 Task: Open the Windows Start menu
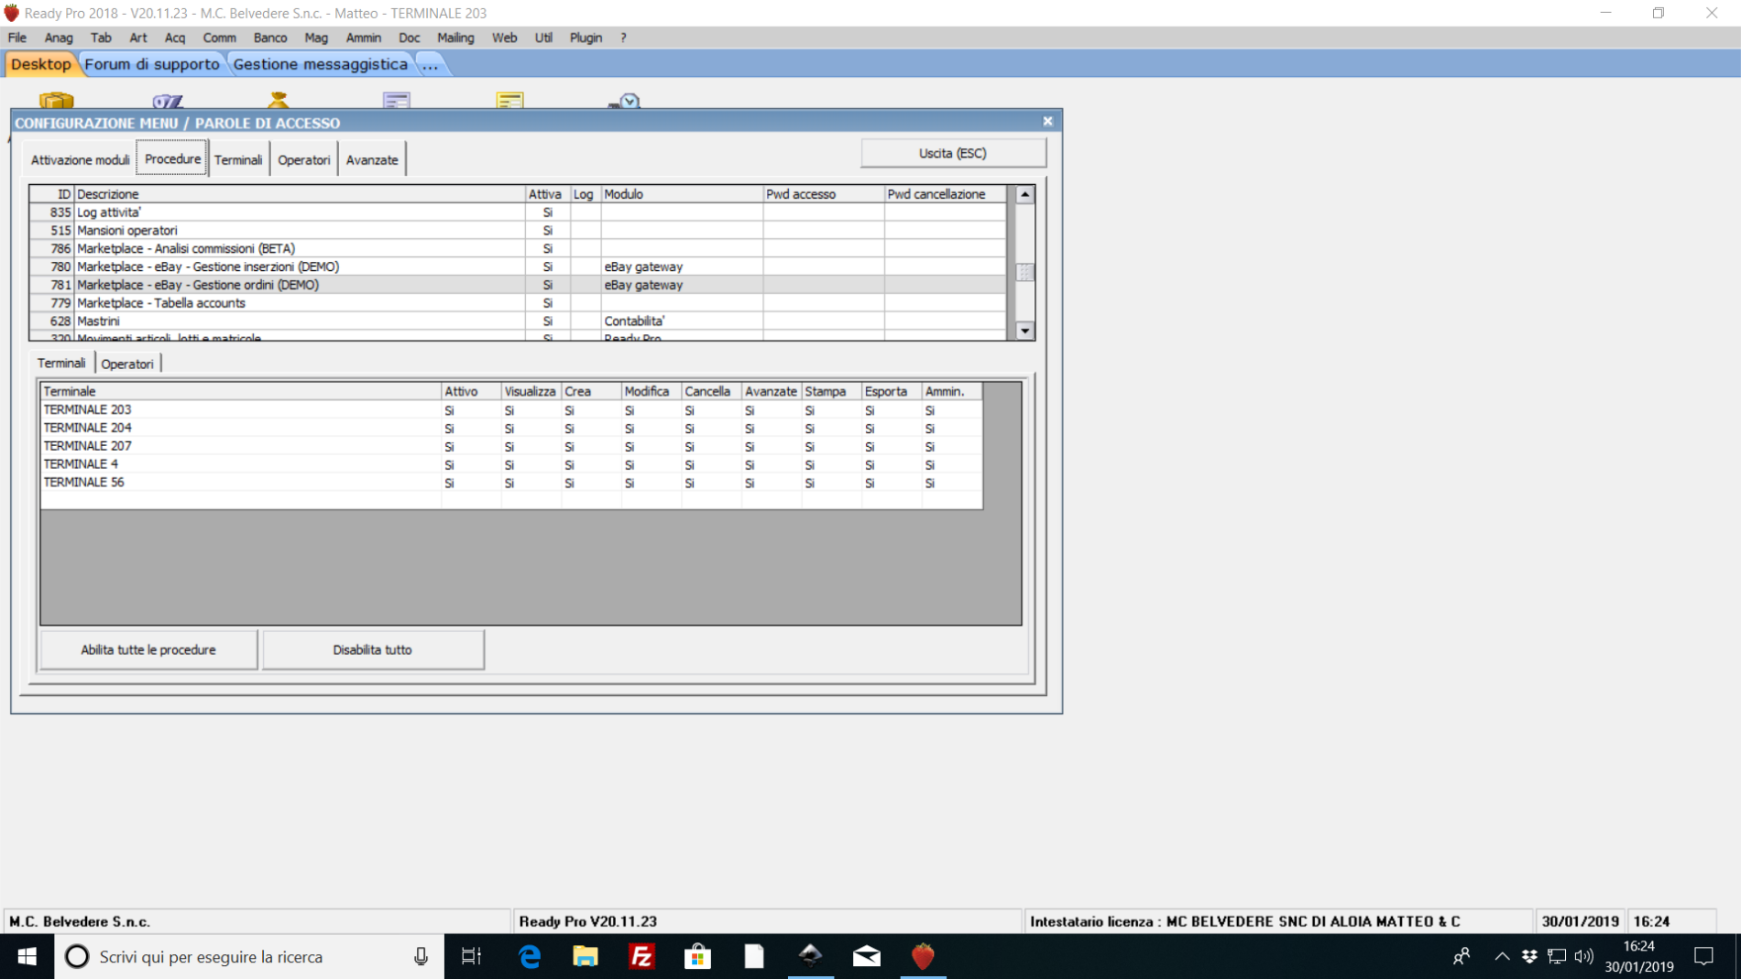pos(27,956)
